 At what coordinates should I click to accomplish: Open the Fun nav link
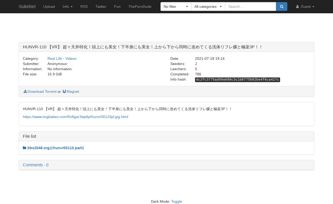click(117, 6)
